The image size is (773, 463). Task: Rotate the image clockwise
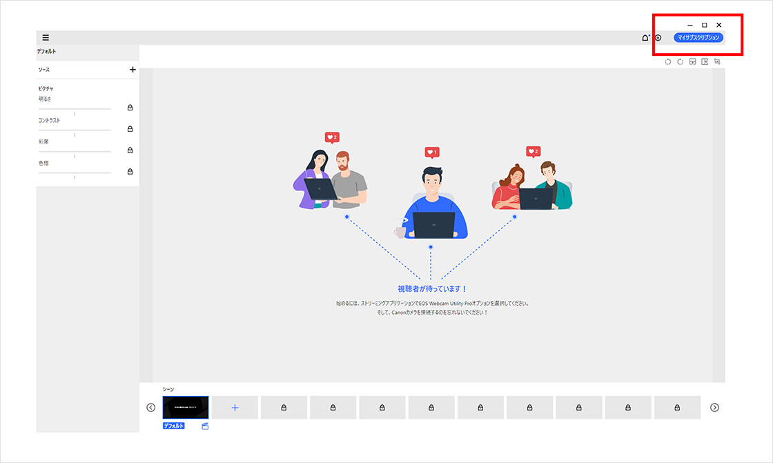click(x=681, y=61)
